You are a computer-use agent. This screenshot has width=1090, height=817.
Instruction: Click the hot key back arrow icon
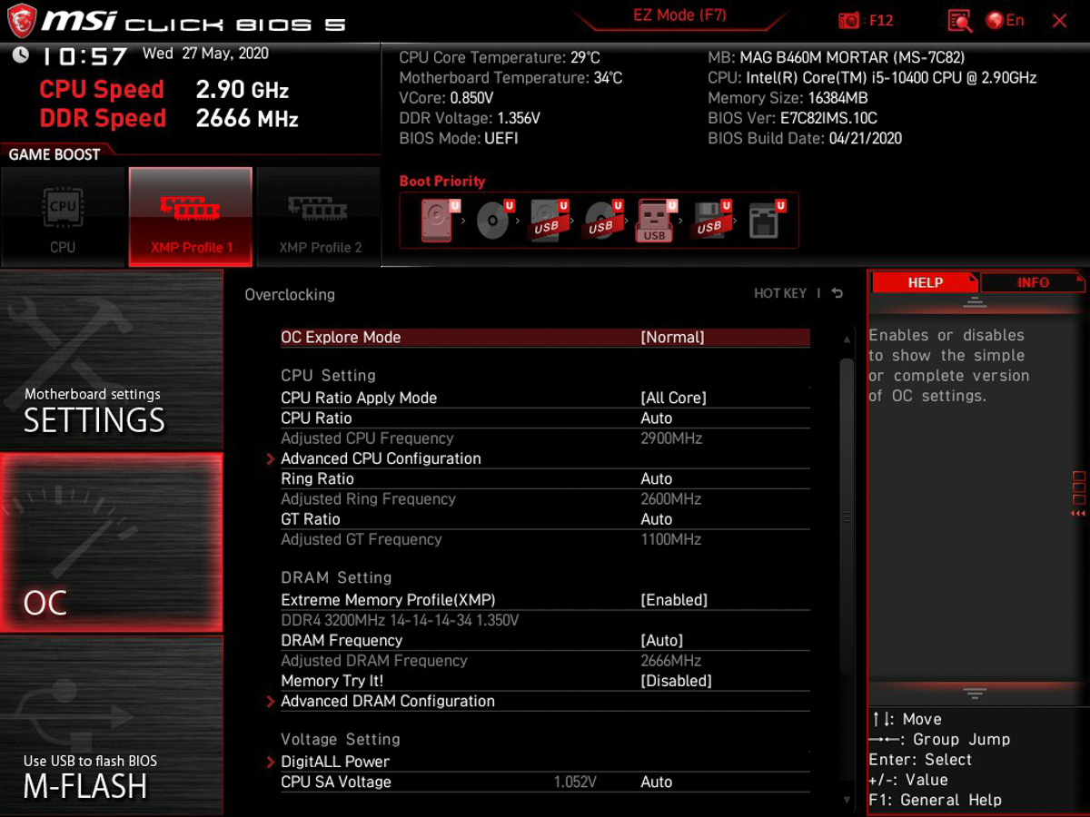837,293
